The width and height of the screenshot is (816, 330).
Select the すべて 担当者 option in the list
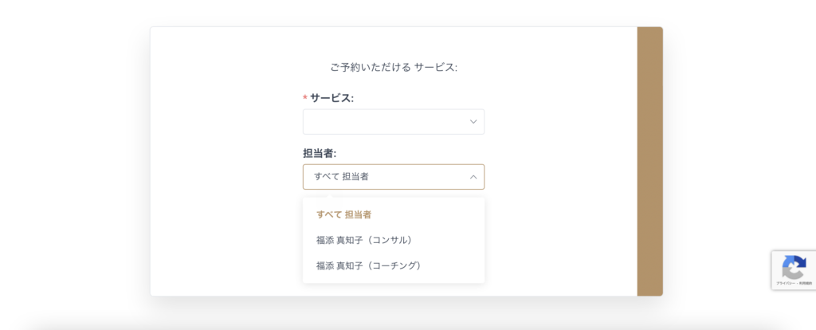[x=343, y=214]
